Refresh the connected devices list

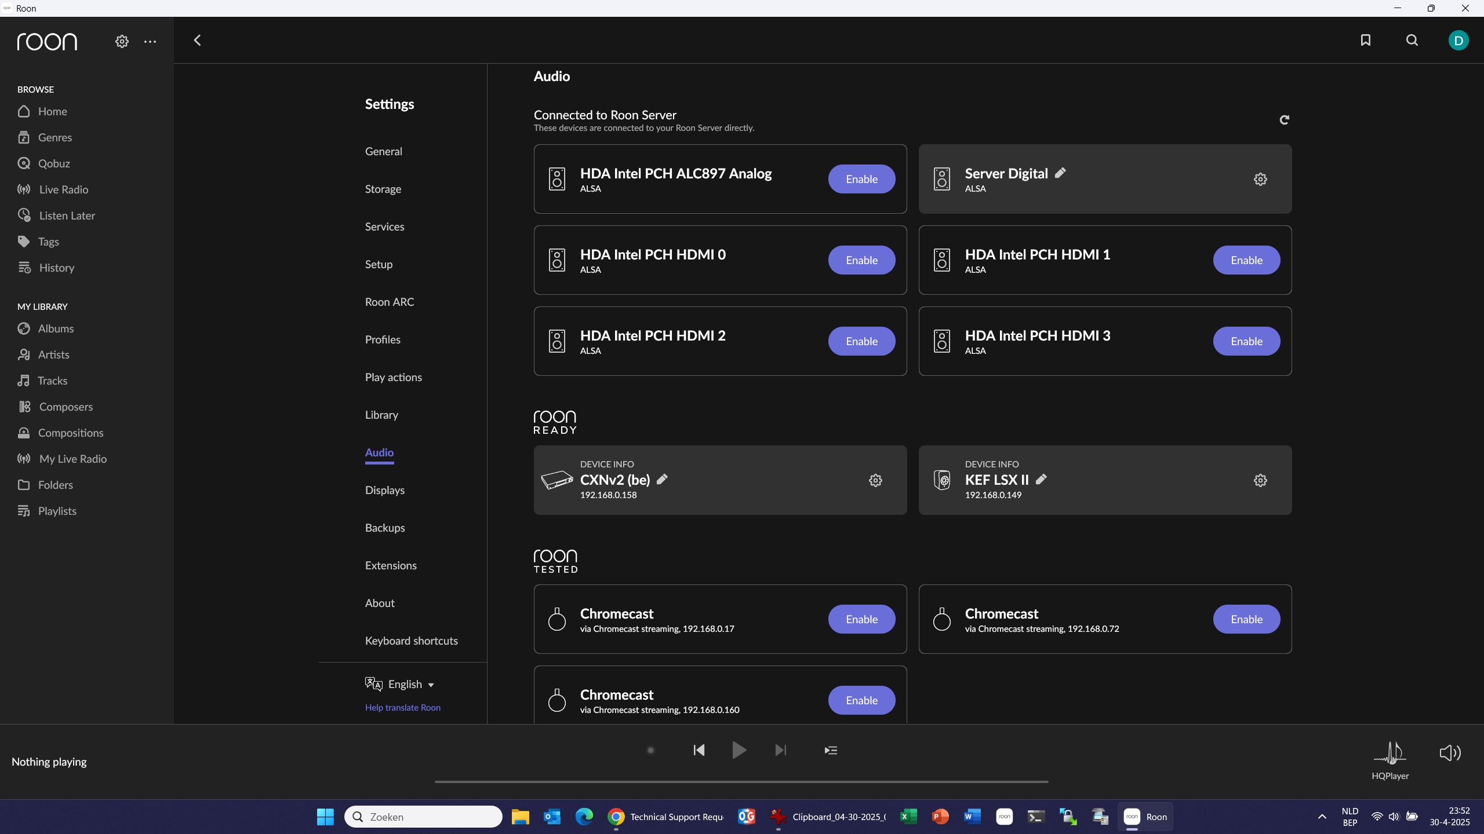1284,120
